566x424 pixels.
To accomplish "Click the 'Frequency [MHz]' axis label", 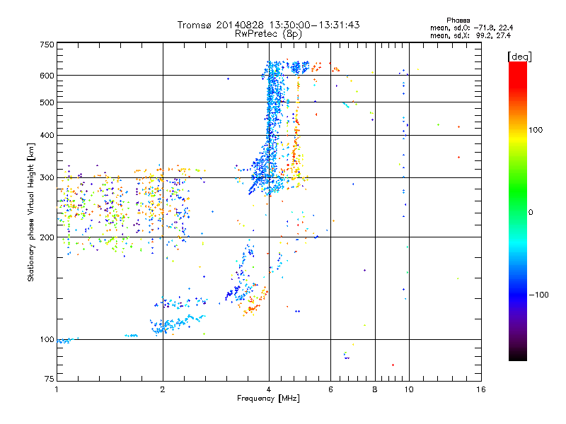I will point(268,399).
